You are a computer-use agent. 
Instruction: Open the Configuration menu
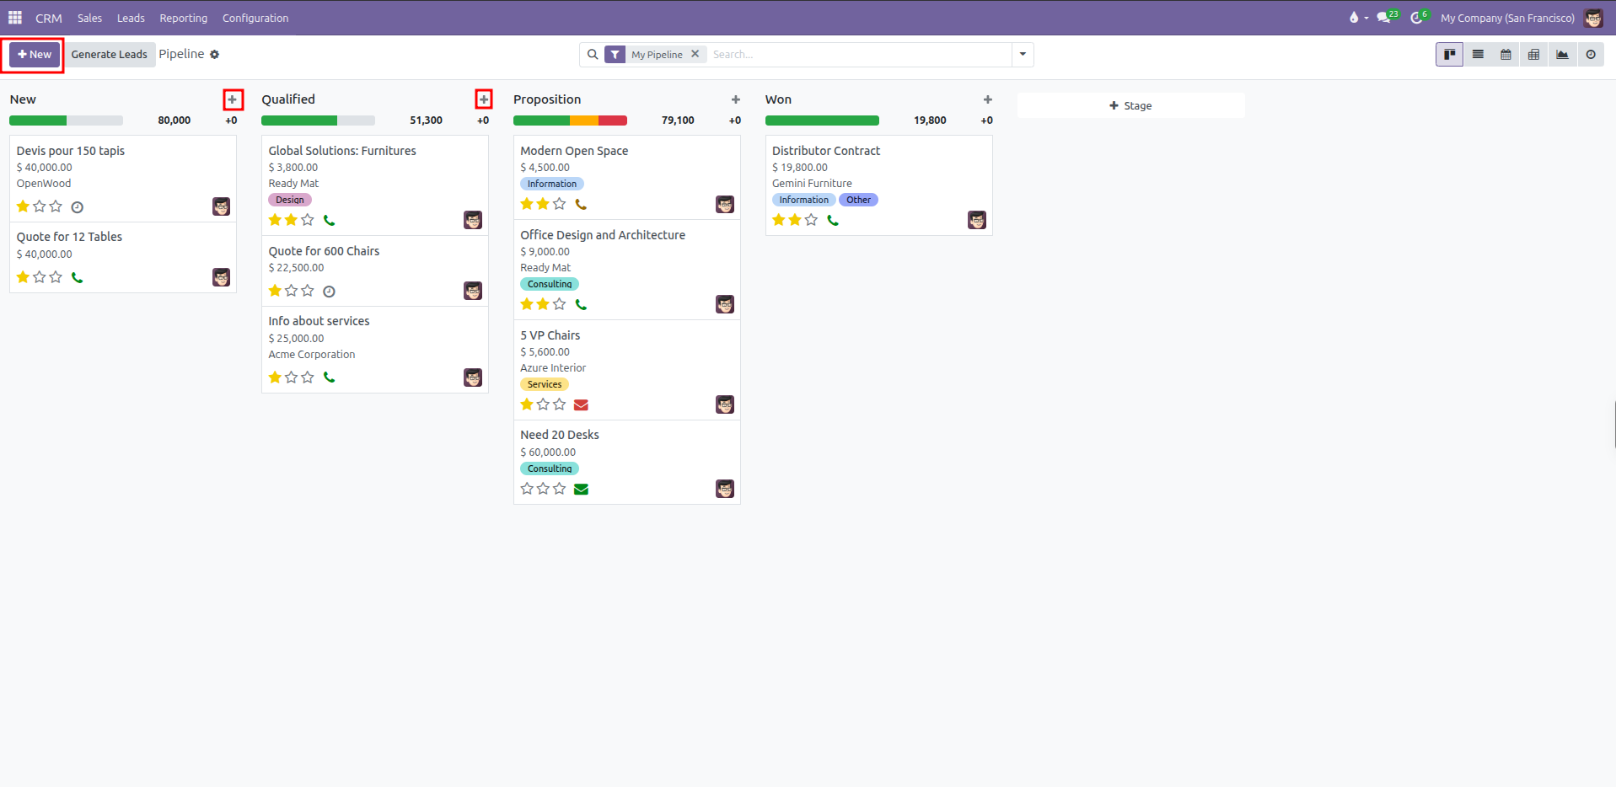pos(255,18)
